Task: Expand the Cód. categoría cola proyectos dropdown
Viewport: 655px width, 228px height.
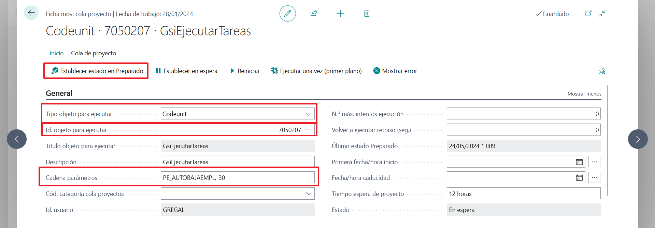Action: tap(309, 194)
